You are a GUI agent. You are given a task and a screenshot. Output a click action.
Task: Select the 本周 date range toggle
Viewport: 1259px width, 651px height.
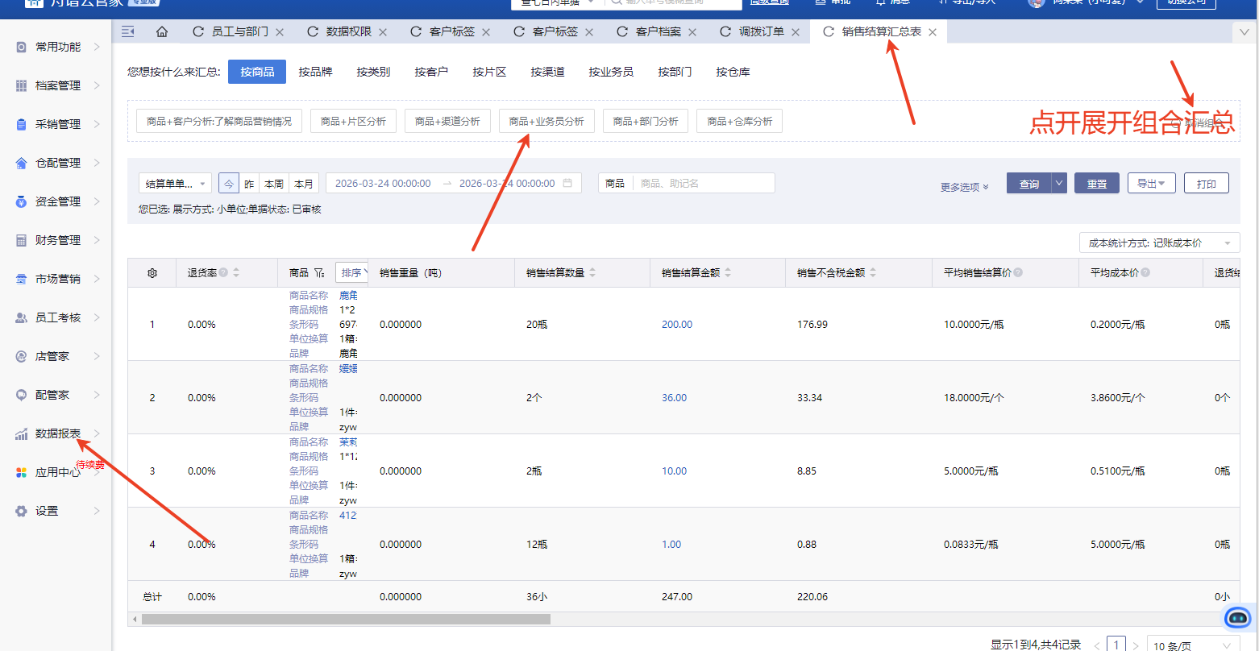[x=274, y=184]
